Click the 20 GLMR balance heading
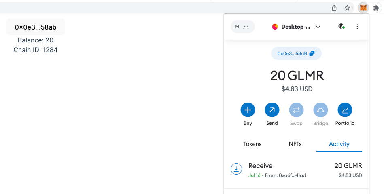Image resolution: width=384 pixels, height=194 pixels. (297, 75)
